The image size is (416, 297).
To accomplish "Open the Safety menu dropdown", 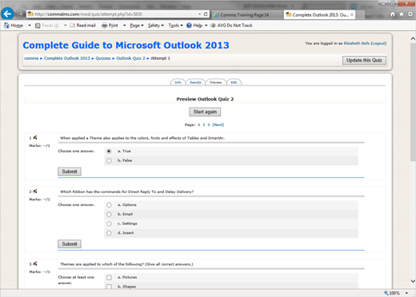I will [156, 26].
